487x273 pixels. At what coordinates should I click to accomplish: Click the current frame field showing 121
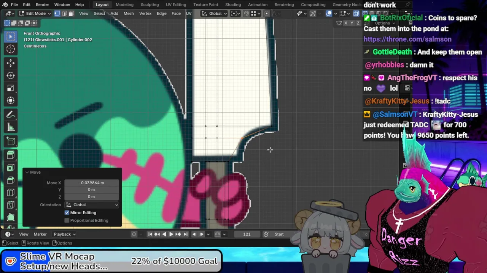pos(247,234)
